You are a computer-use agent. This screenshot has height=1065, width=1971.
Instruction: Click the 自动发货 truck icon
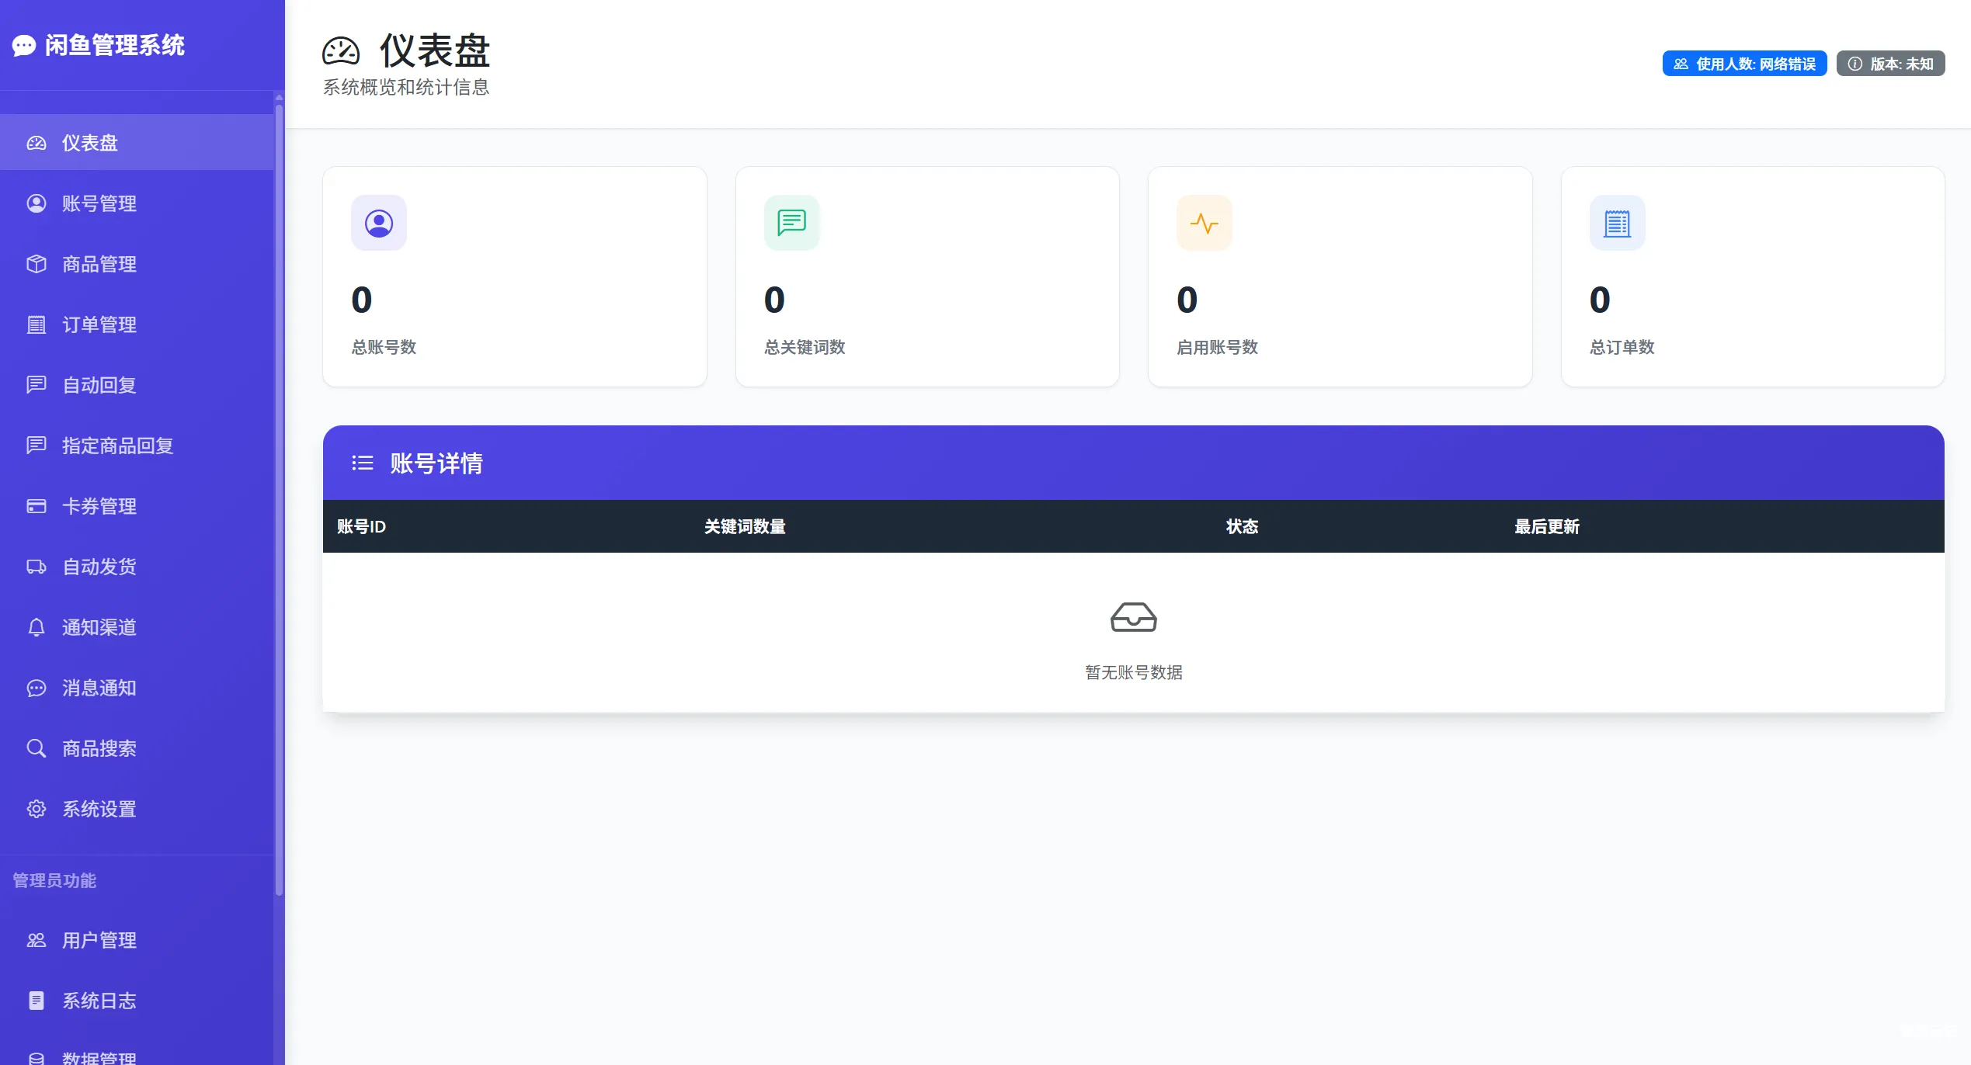point(36,567)
